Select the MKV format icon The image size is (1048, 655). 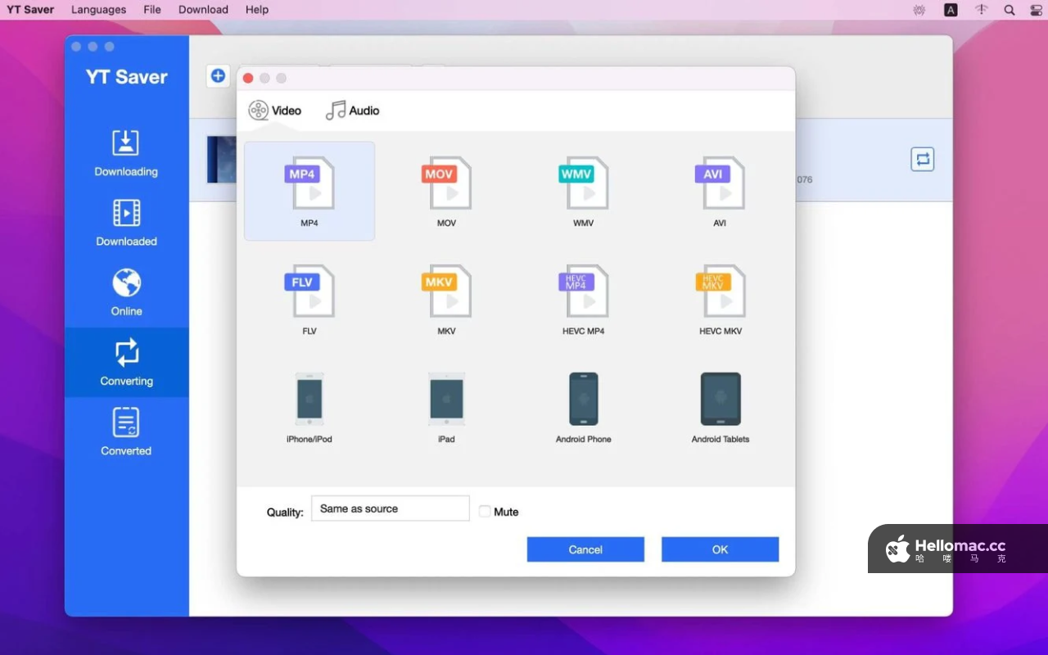pyautogui.click(x=446, y=291)
